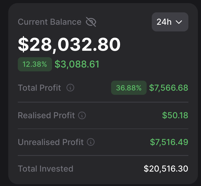Click the chevron arrow in the 24h selector
Screen dimensions: 201x186
click(179, 22)
